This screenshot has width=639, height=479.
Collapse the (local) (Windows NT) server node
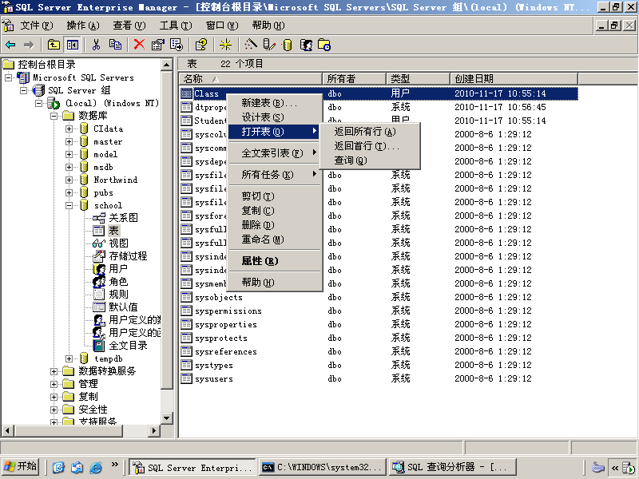(x=38, y=103)
